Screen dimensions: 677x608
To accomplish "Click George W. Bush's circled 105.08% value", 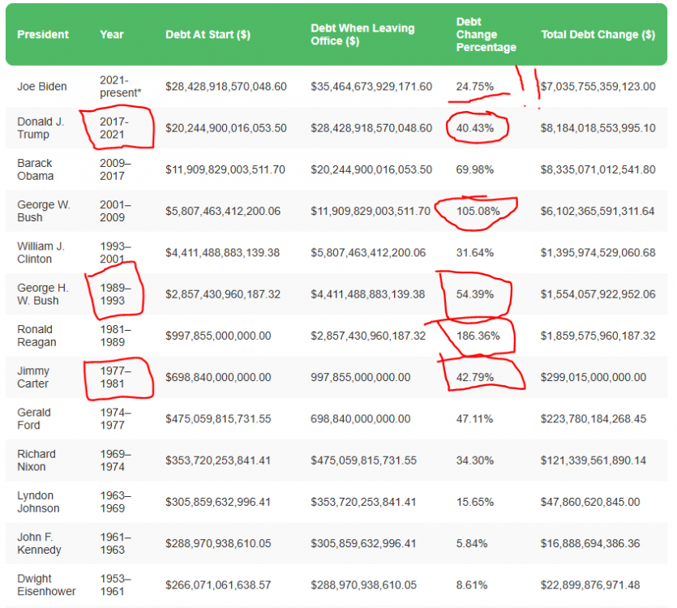I will coord(478,211).
